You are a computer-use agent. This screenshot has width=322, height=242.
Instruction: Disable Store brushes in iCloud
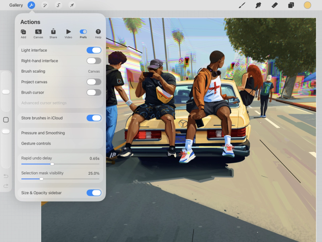[94, 118]
